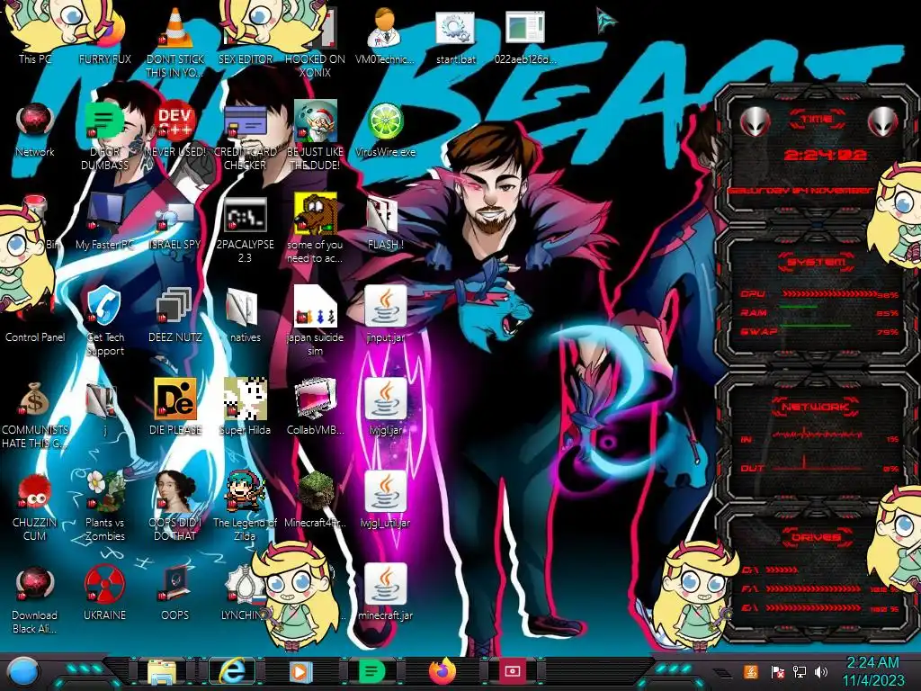The height and width of the screenshot is (691, 921).
Task: Open the DIE PLEASE De icon
Action: [x=175, y=399]
